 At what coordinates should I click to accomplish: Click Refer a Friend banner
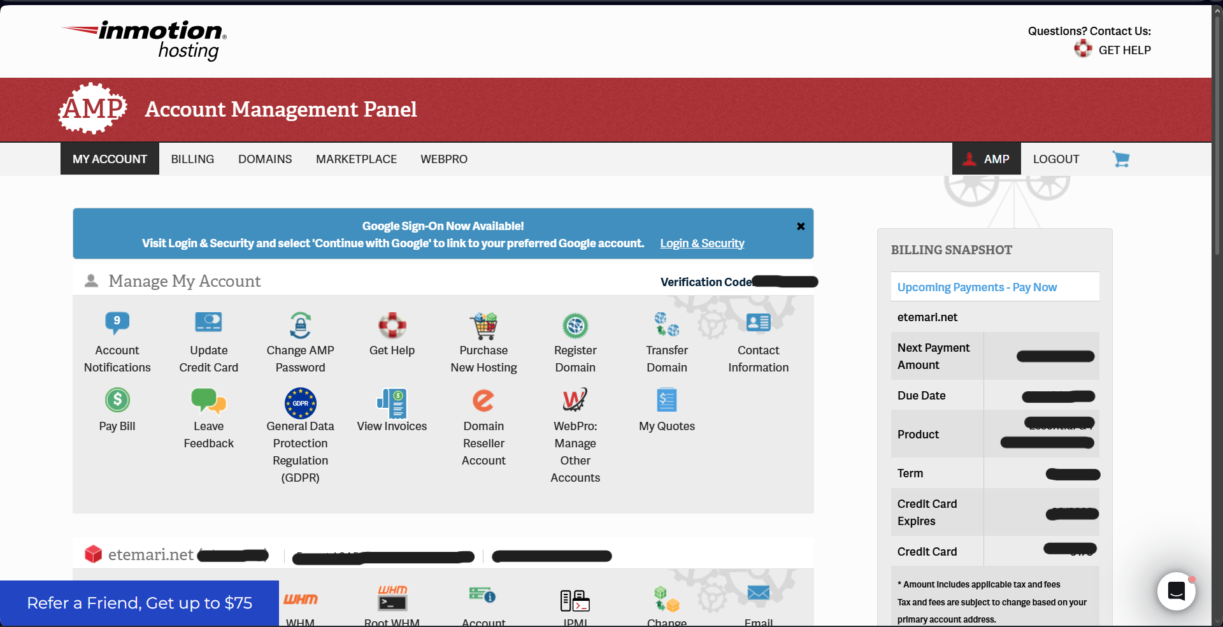(x=139, y=603)
